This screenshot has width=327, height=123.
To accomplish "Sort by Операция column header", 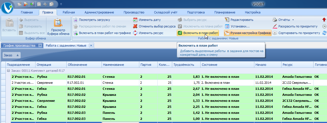I will point(51,65).
